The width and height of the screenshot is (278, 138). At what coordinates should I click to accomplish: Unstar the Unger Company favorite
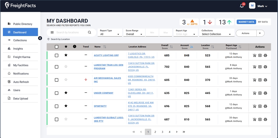66,93
